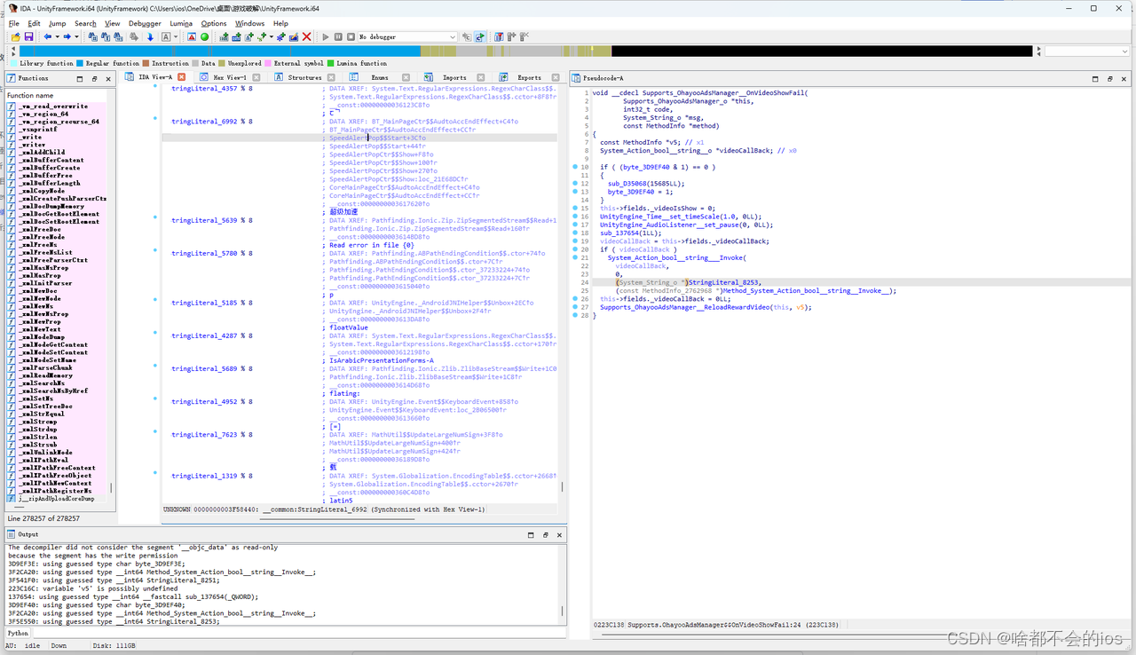This screenshot has height=655, width=1136.
Task: Open the Lumina menu
Action: point(181,23)
